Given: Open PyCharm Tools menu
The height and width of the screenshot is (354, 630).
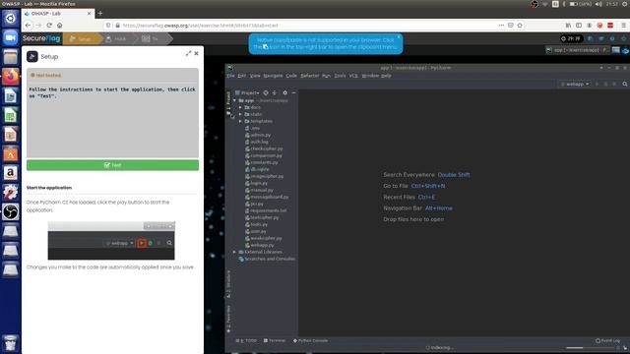Looking at the screenshot, I should (x=340, y=76).
